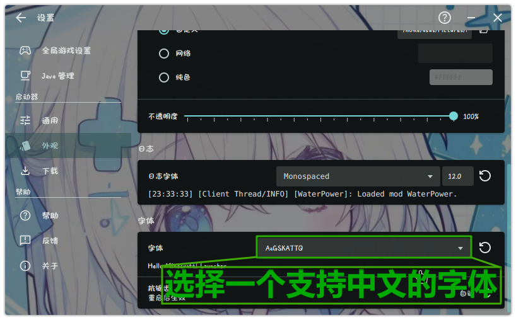This screenshot has width=516, height=320.
Task: Switch to 通用 launcher settings
Action: (x=69, y=120)
